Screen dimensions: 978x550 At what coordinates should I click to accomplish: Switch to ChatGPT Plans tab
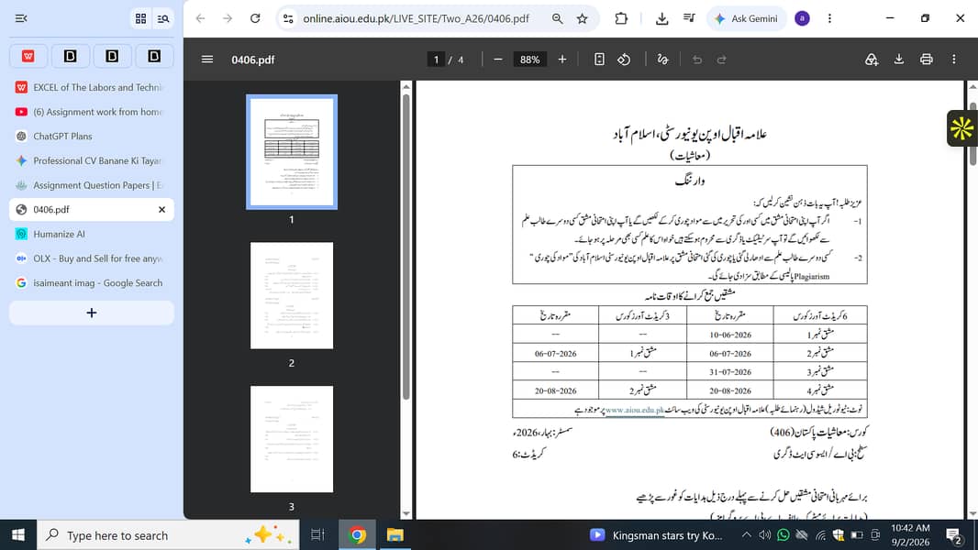(x=92, y=137)
